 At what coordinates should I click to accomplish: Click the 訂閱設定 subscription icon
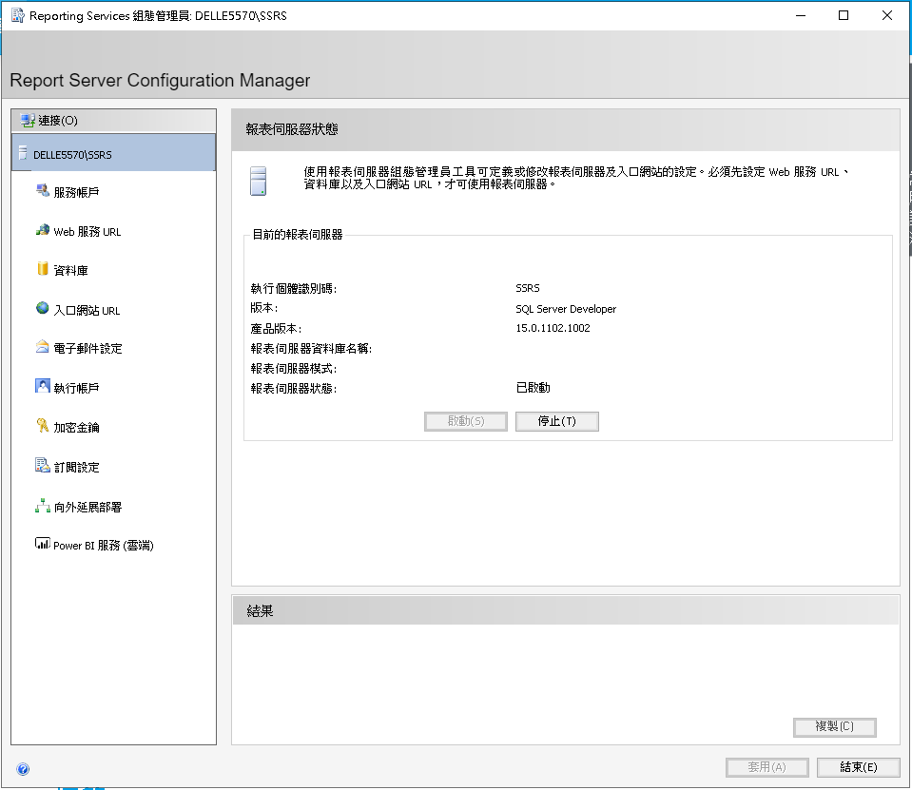tap(43, 465)
